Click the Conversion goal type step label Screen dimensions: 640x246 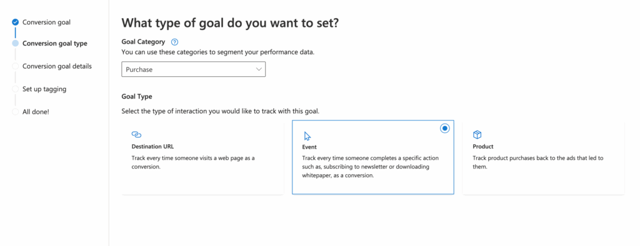coord(55,43)
